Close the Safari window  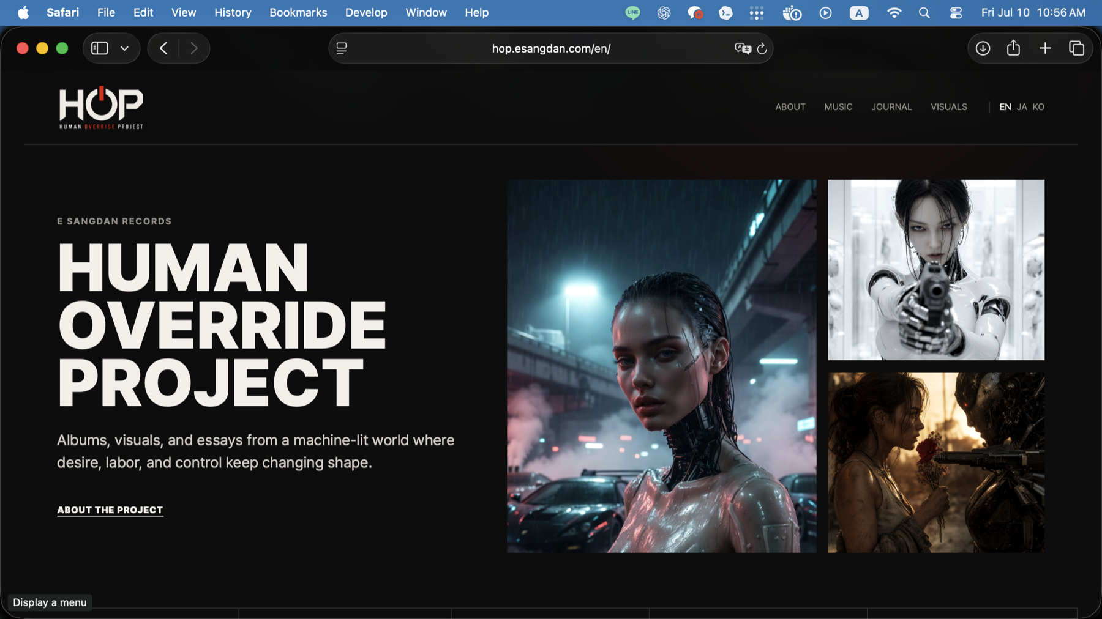tap(23, 48)
